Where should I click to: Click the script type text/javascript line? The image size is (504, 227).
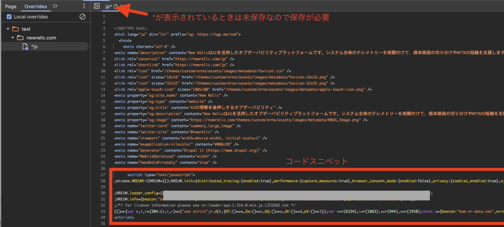[x=161, y=176]
